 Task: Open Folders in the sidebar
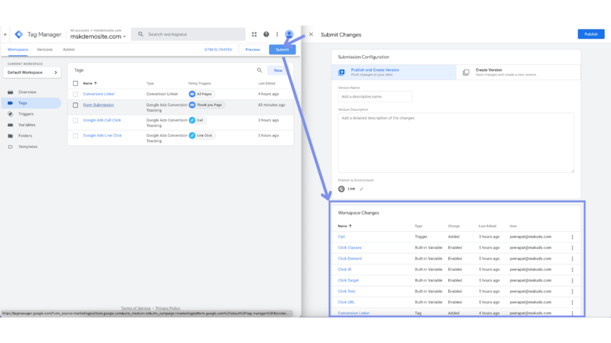coord(25,136)
